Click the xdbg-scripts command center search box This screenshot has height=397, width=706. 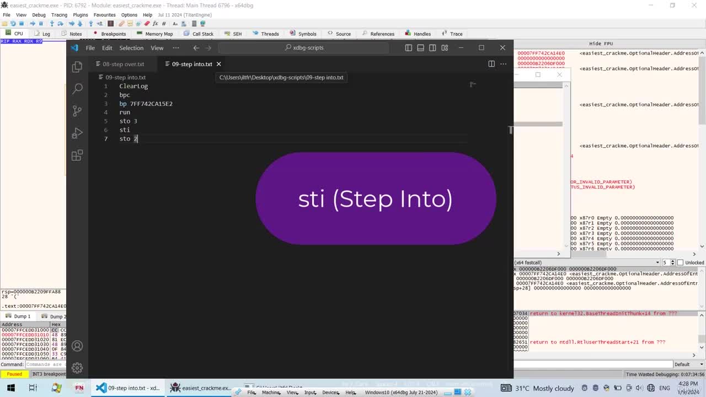tap(304, 48)
